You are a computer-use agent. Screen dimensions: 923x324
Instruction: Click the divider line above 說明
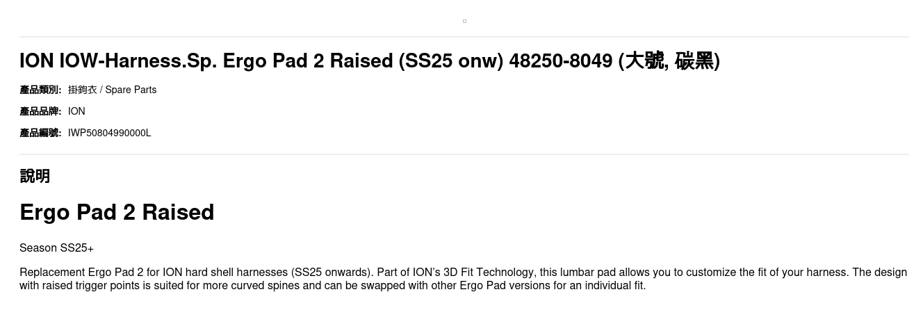tap(464, 154)
